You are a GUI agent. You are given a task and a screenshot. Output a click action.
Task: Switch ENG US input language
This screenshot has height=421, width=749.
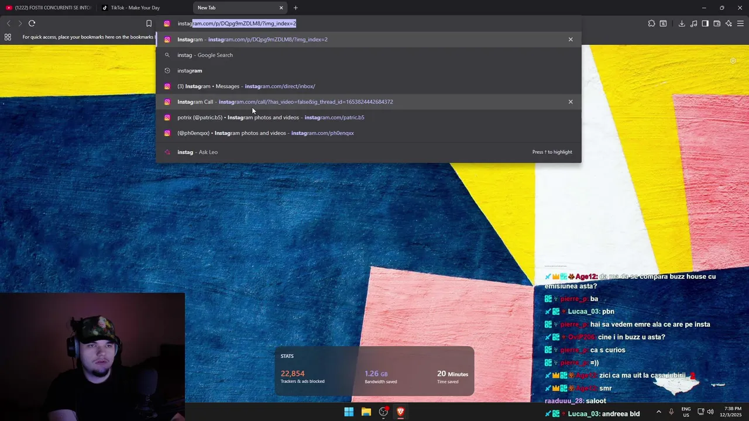coord(686,412)
